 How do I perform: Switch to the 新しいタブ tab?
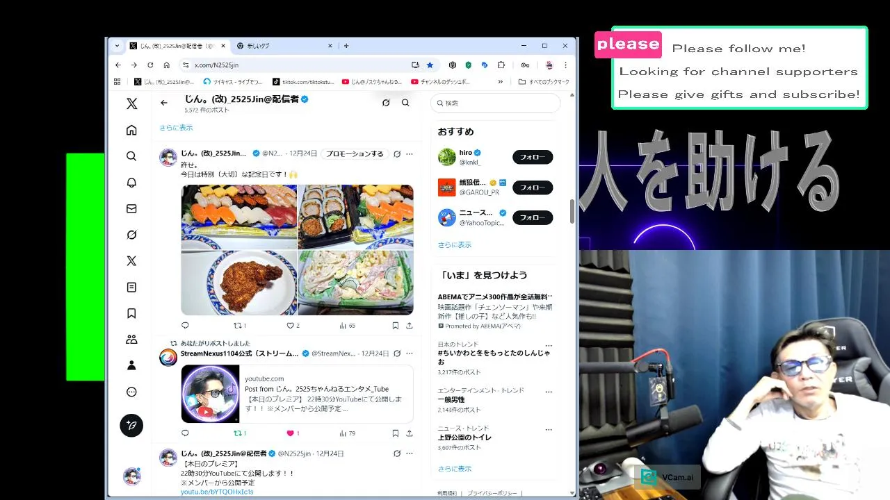283,46
